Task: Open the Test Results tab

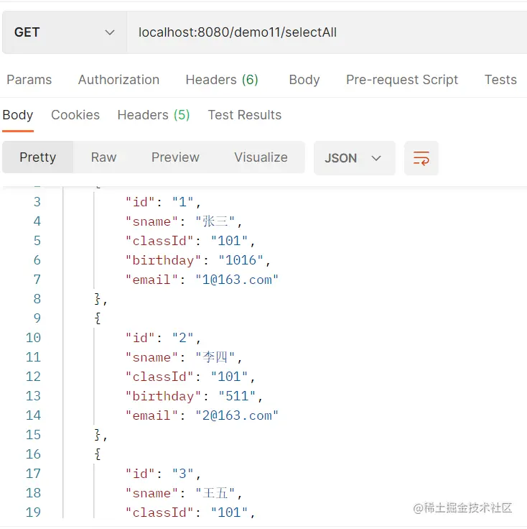Action: [x=245, y=115]
